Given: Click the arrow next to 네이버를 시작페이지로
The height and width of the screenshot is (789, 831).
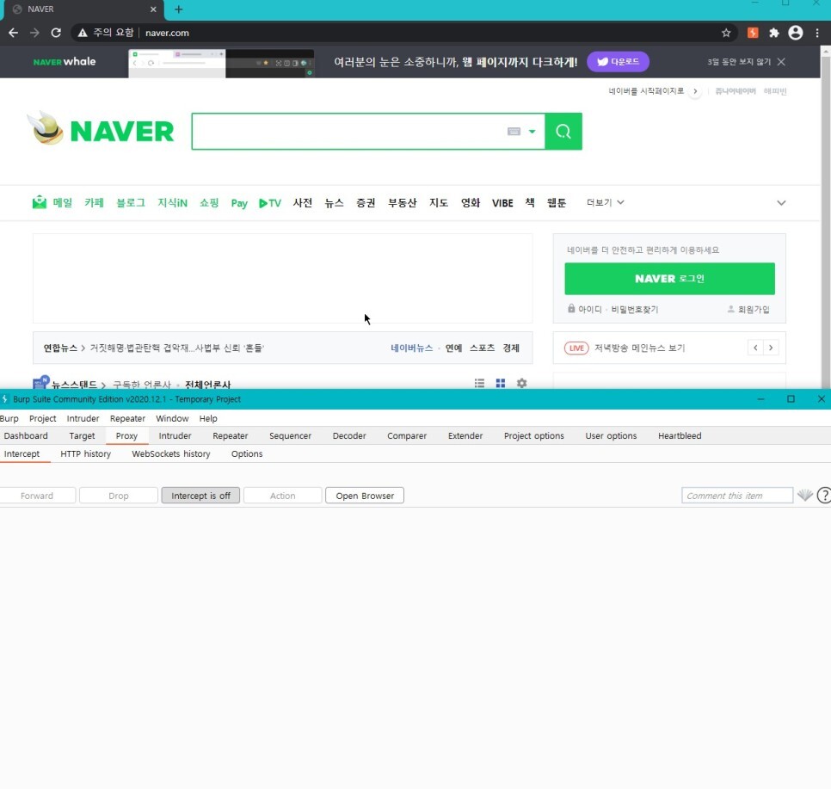Looking at the screenshot, I should (x=695, y=91).
